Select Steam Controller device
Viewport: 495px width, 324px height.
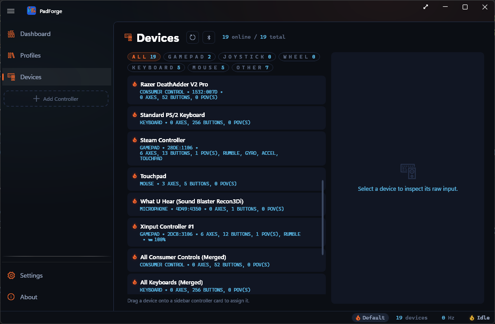[x=226, y=148]
